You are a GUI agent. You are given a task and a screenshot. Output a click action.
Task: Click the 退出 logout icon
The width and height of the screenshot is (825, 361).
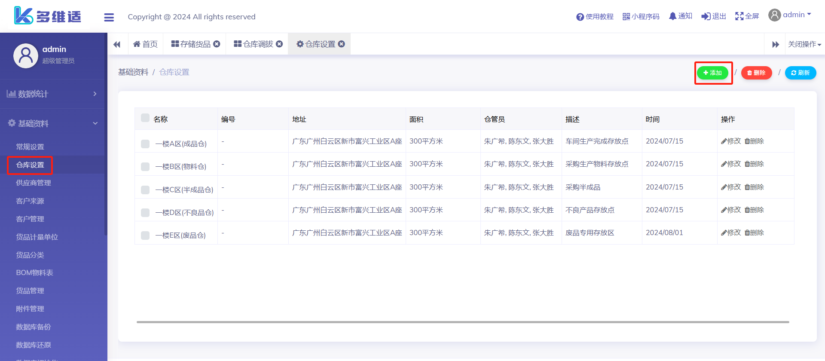706,16
